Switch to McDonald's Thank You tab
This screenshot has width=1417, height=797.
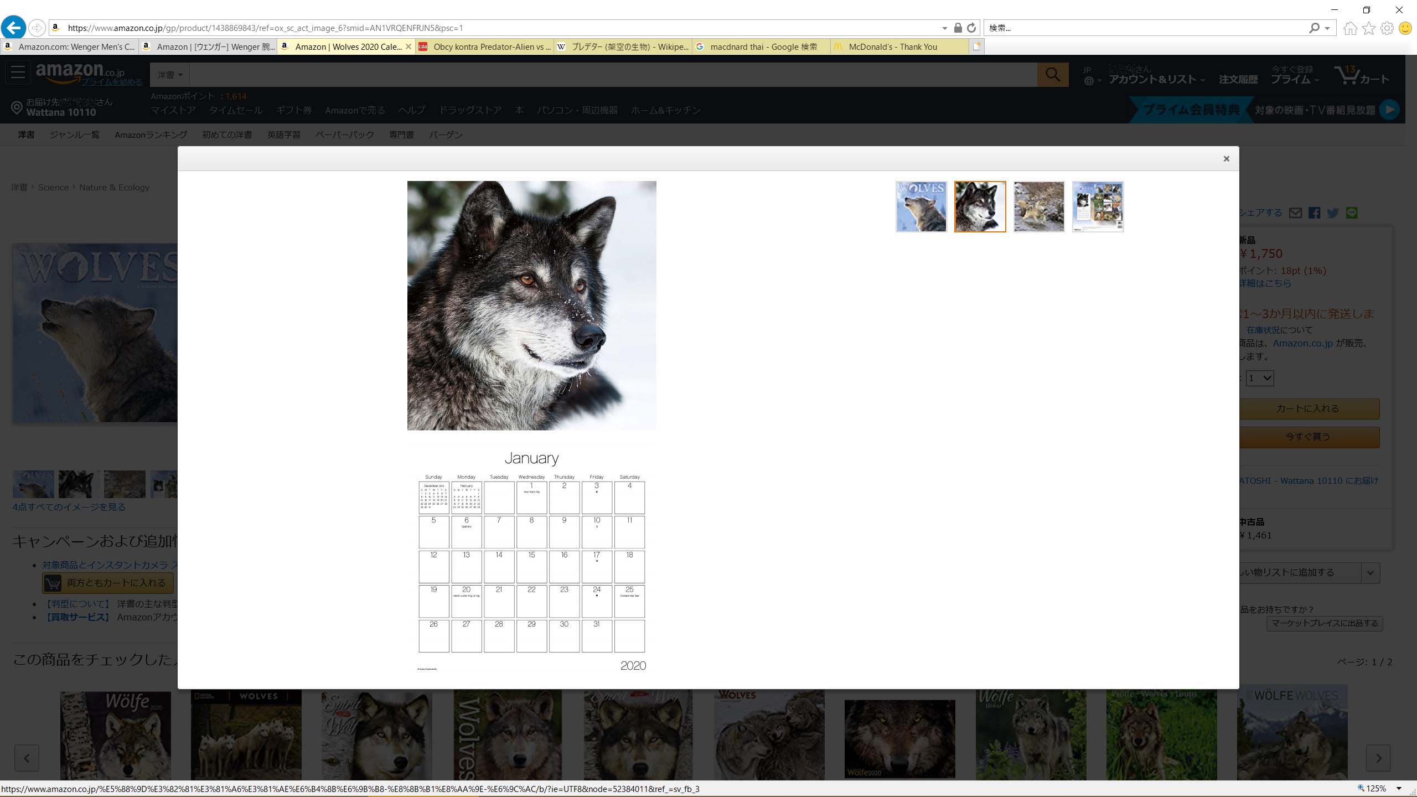[x=899, y=46]
